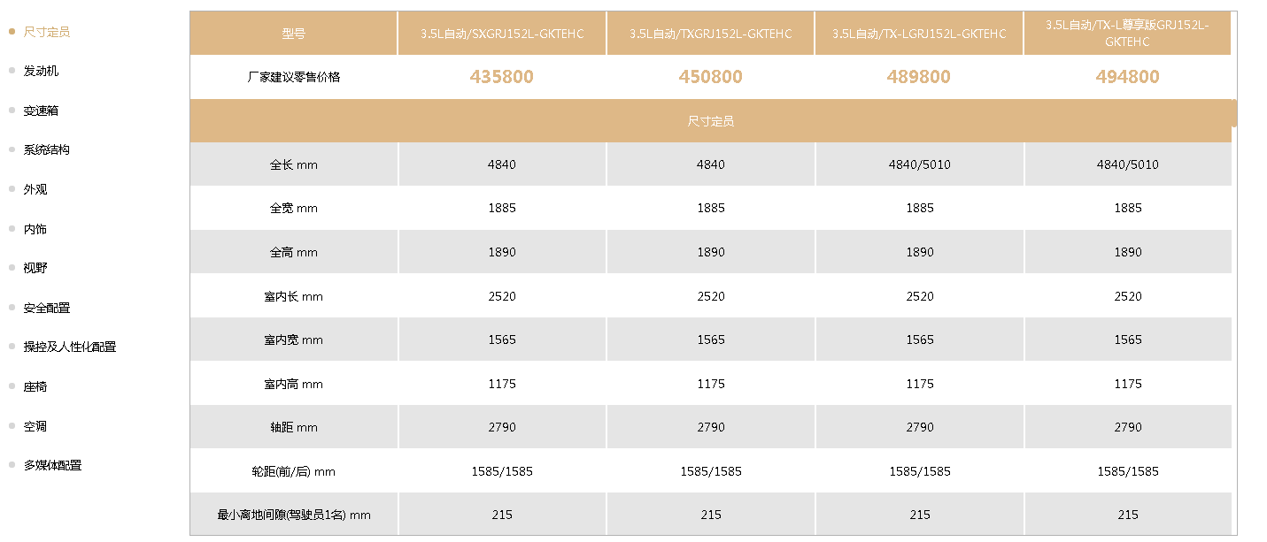Viewport: 1267px width, 542px height.
Task: Click the 435800 price value
Action: tap(502, 77)
